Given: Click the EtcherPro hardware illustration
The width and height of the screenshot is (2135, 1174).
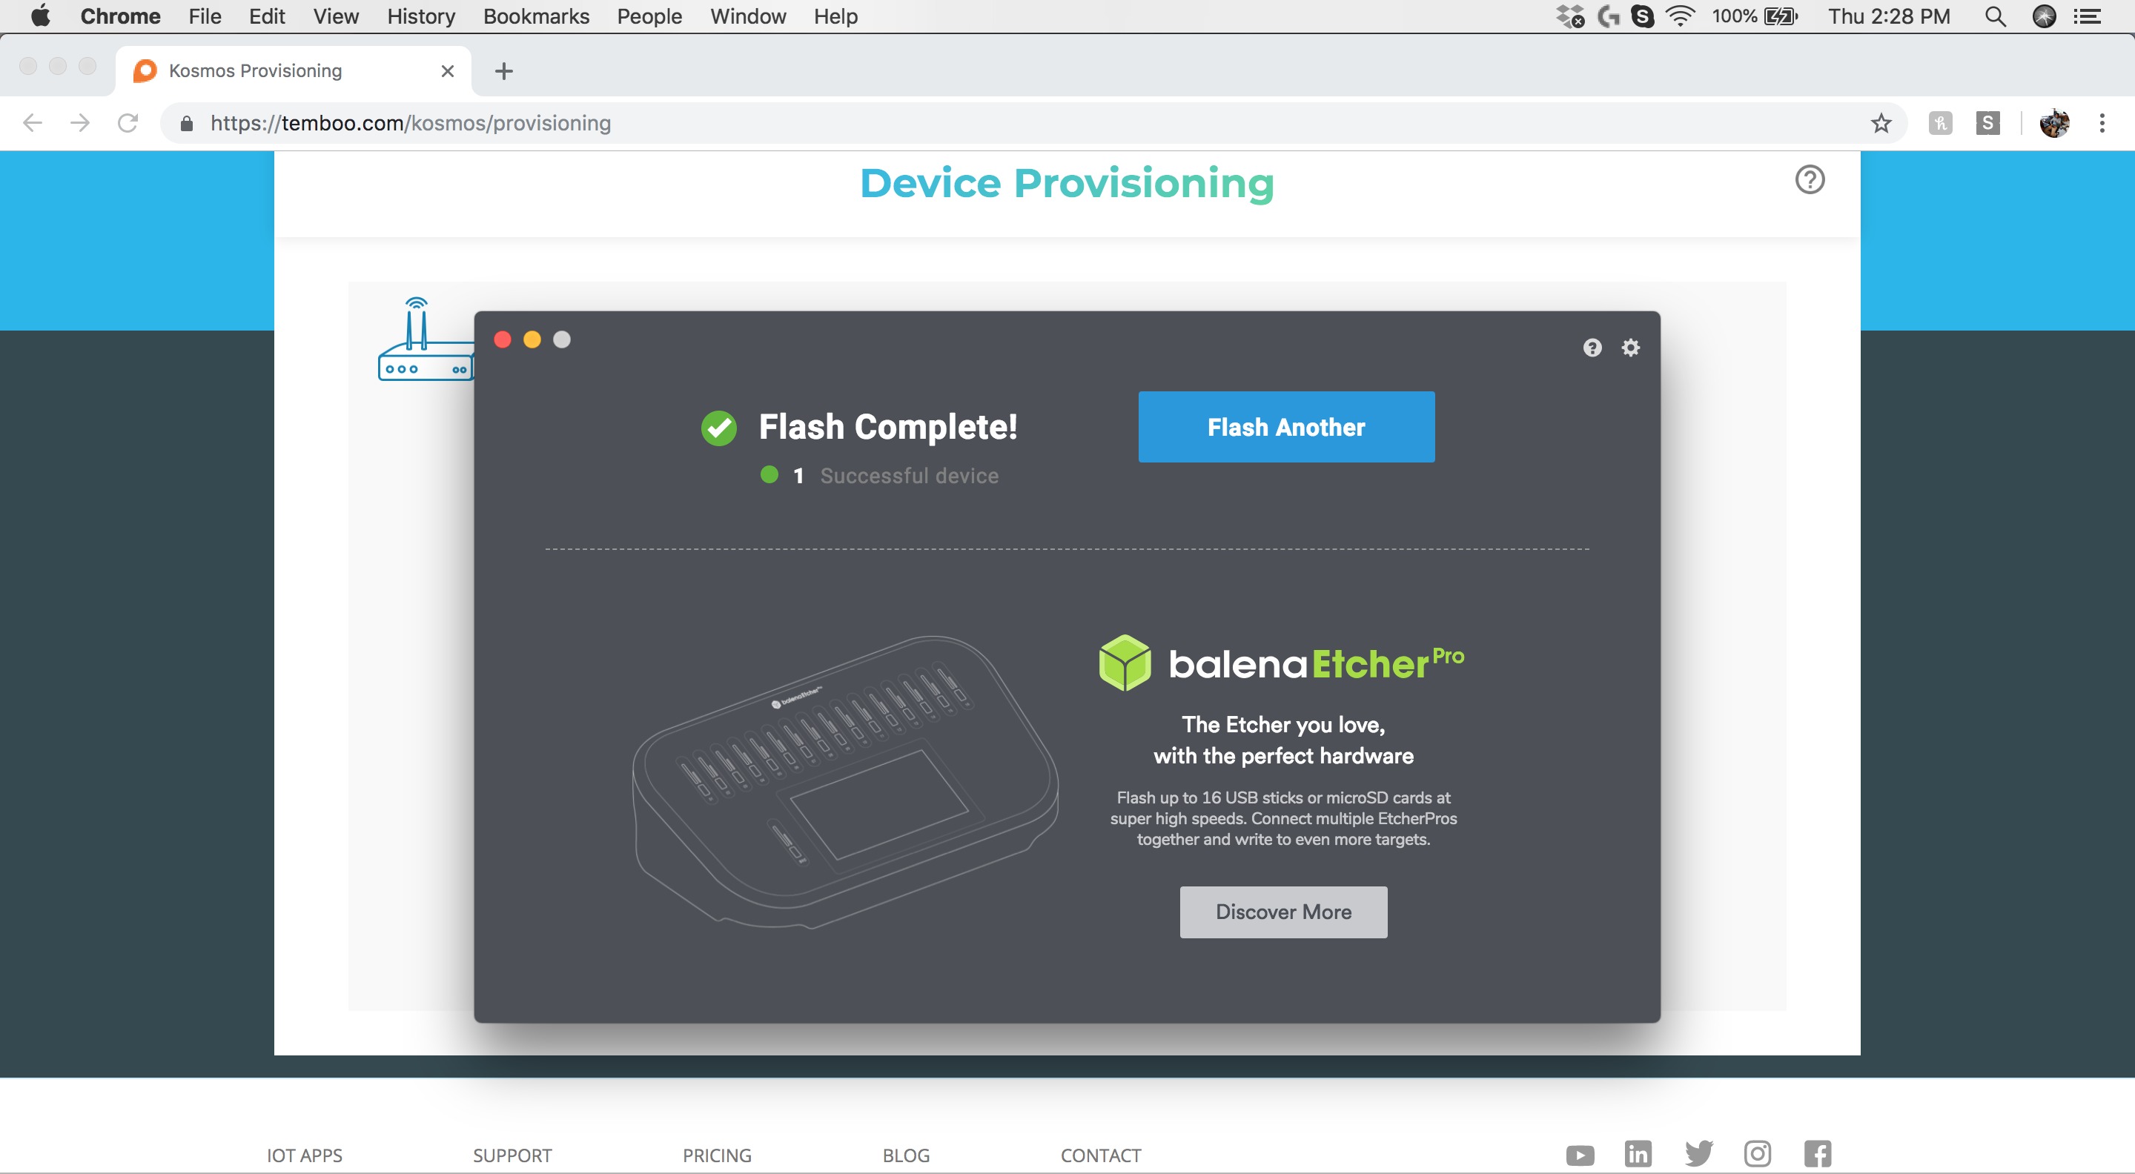Looking at the screenshot, I should pos(845,781).
